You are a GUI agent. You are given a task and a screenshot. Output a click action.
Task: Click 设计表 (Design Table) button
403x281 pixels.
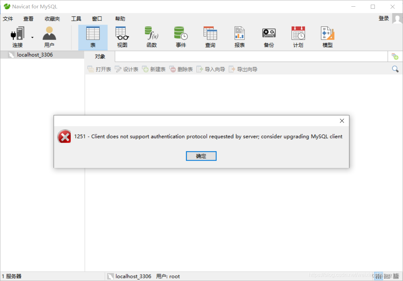coord(126,69)
